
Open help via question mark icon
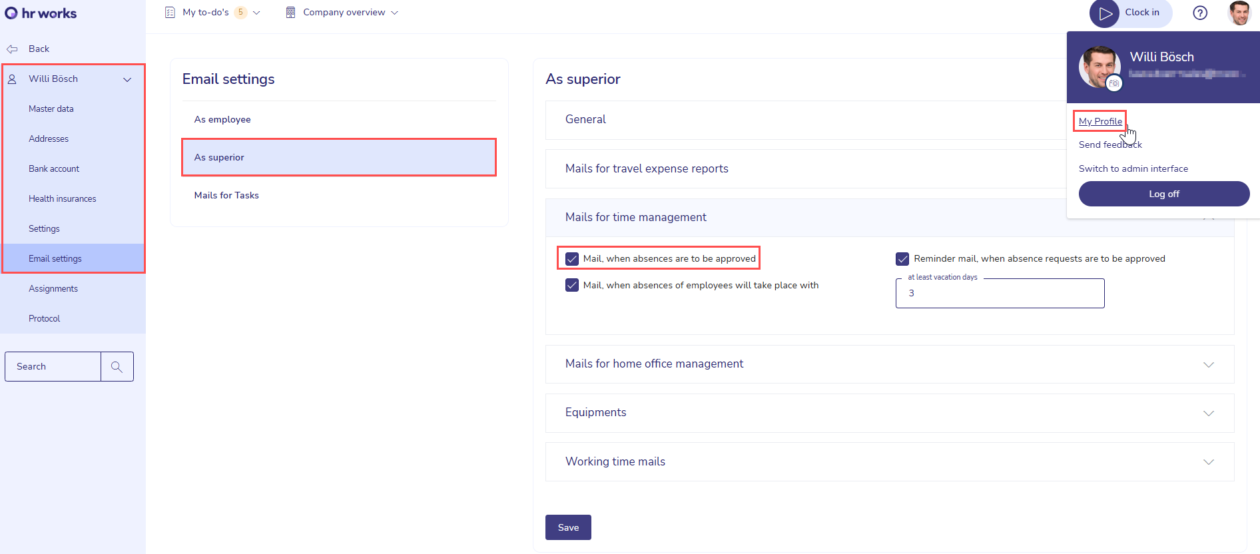(1200, 13)
